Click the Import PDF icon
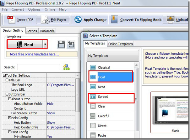Viewport: 190px width, 140px height. click(11, 20)
